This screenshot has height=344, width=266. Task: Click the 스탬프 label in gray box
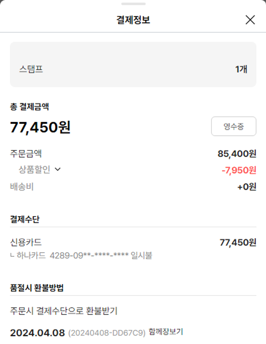[x=31, y=69]
